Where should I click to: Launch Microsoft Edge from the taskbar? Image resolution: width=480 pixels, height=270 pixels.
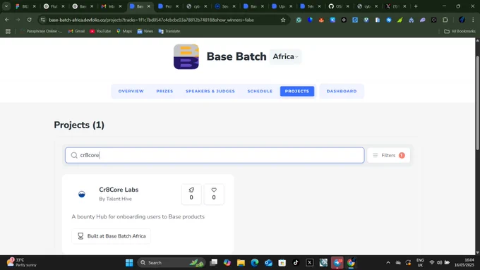click(255, 262)
